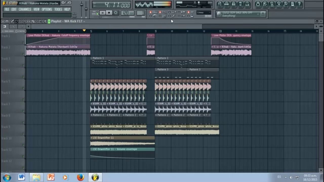
Task: Mute Track 2 using its green dot
Action: pos(23,54)
